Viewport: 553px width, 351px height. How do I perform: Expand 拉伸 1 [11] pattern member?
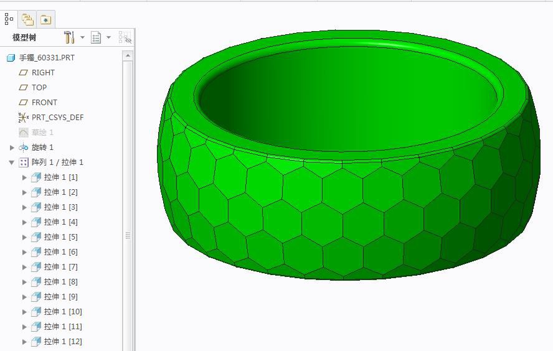point(24,327)
